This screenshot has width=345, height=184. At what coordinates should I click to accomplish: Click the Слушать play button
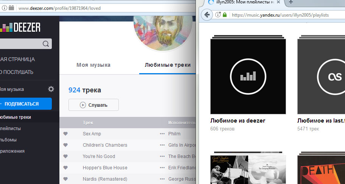[x=93, y=105]
